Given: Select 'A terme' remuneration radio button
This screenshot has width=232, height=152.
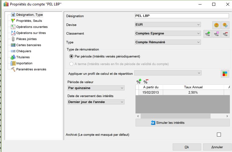Looking at the screenshot, I should (72, 64).
